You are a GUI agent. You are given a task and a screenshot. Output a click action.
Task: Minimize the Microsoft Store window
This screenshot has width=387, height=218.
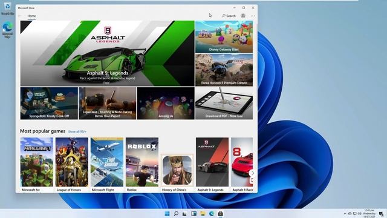234,8
